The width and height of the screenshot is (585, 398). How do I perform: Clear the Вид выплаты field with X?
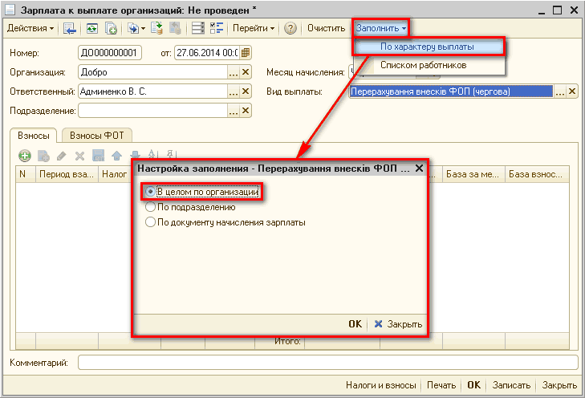572,91
